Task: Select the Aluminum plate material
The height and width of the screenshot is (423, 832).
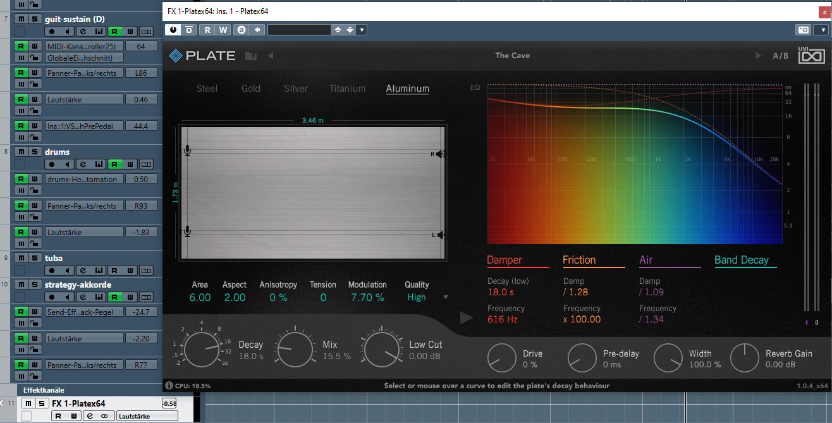Action: [408, 89]
